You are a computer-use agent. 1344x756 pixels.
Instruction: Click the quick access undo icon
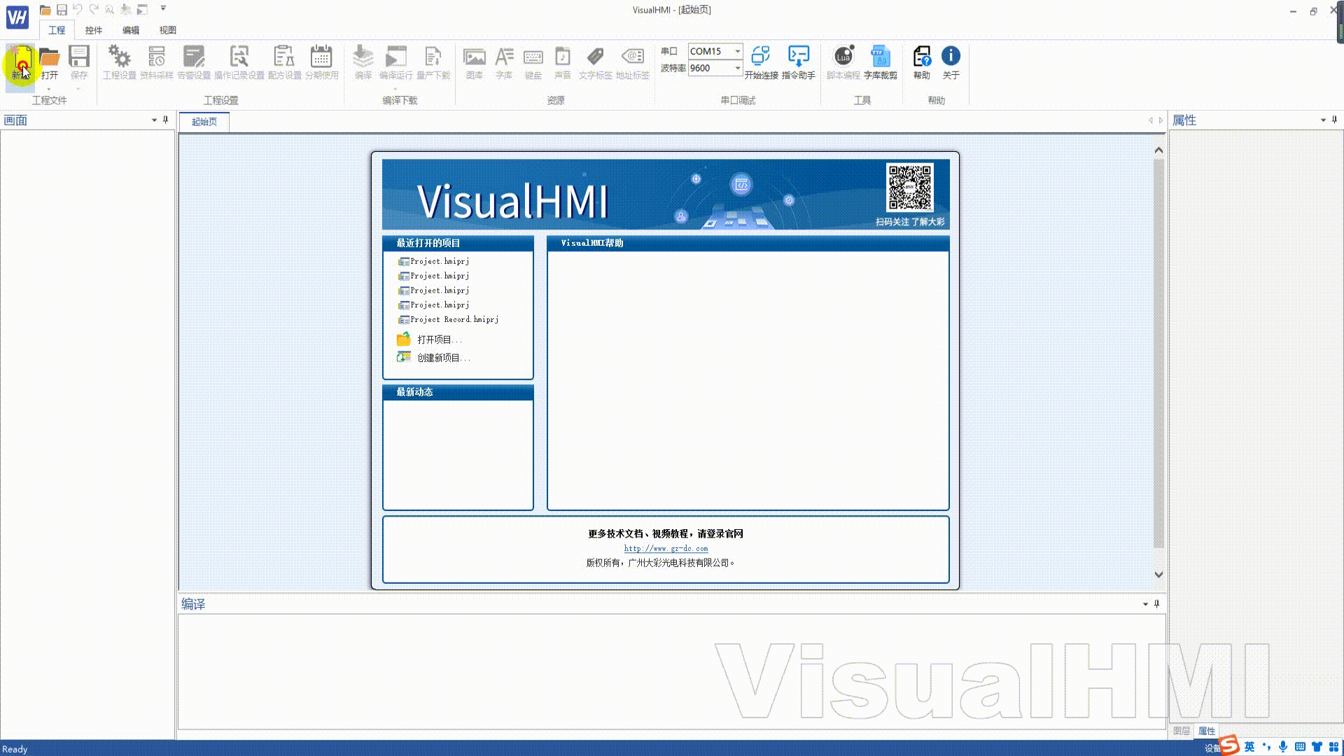coord(78,9)
